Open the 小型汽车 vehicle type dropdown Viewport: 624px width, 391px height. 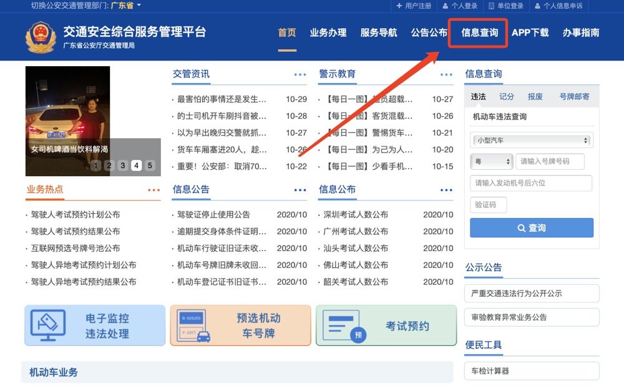pyautogui.click(x=531, y=141)
